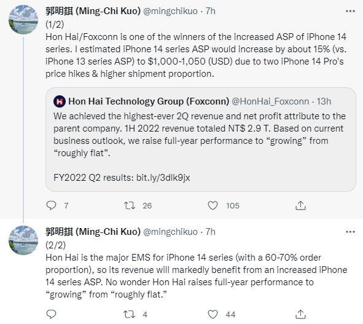Share the second (2/2) tweet

point(300,314)
